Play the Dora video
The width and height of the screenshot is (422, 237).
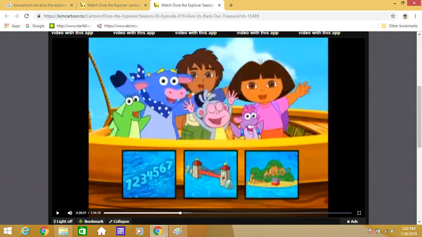tap(58, 213)
